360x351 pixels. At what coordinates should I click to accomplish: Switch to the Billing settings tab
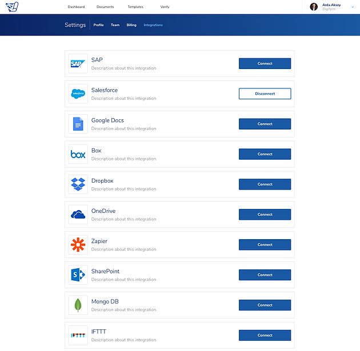(x=131, y=25)
